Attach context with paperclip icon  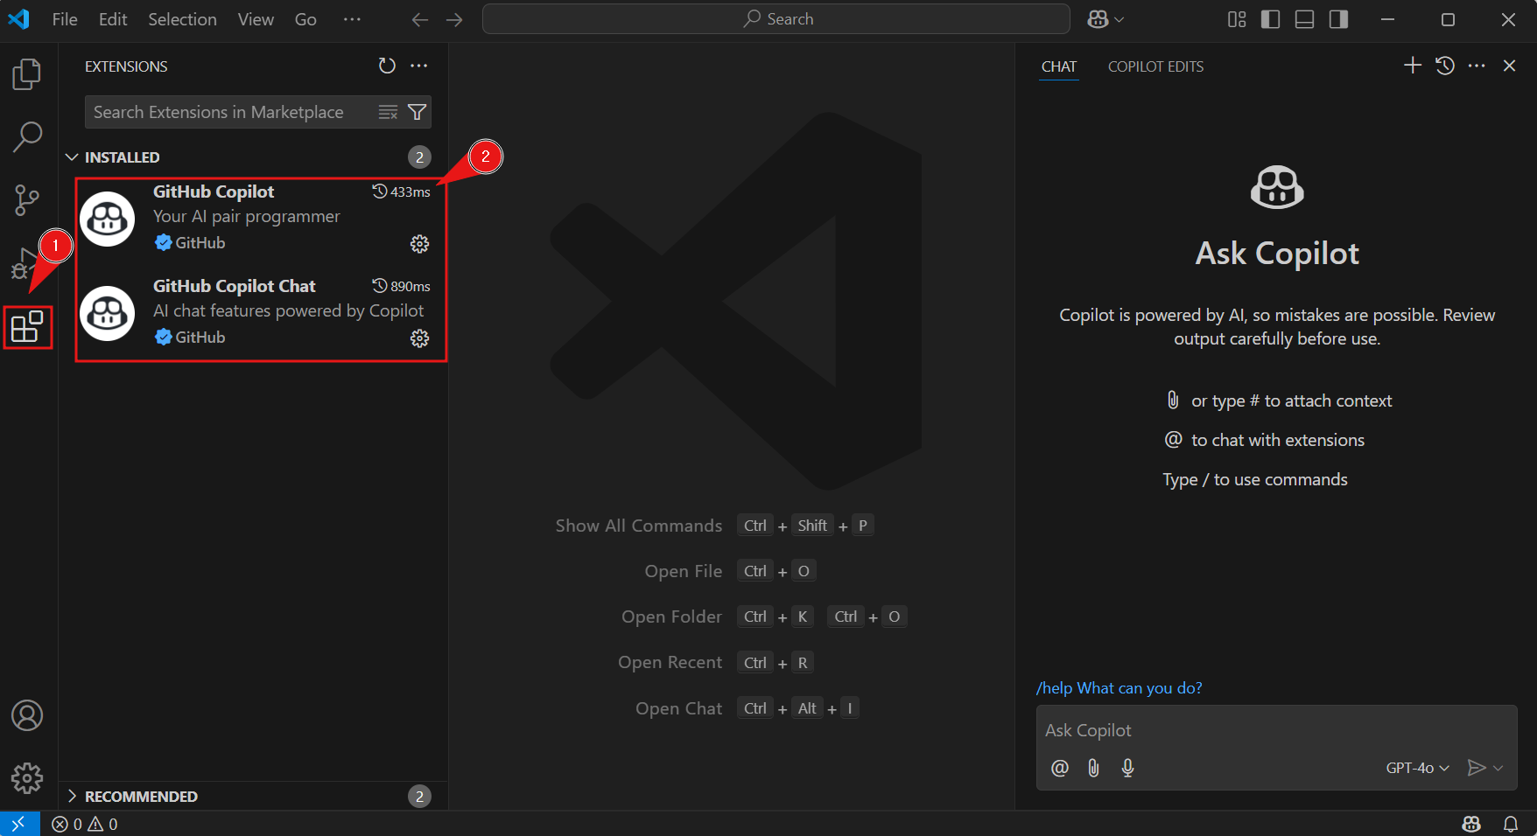tap(1093, 768)
